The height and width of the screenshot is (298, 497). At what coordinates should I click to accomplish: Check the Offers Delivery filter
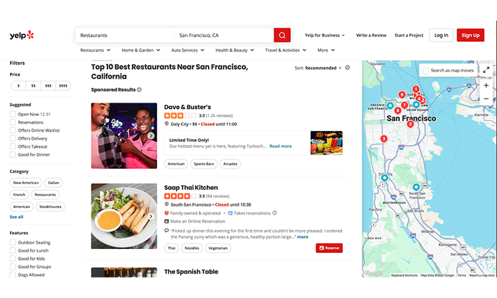pyautogui.click(x=13, y=138)
